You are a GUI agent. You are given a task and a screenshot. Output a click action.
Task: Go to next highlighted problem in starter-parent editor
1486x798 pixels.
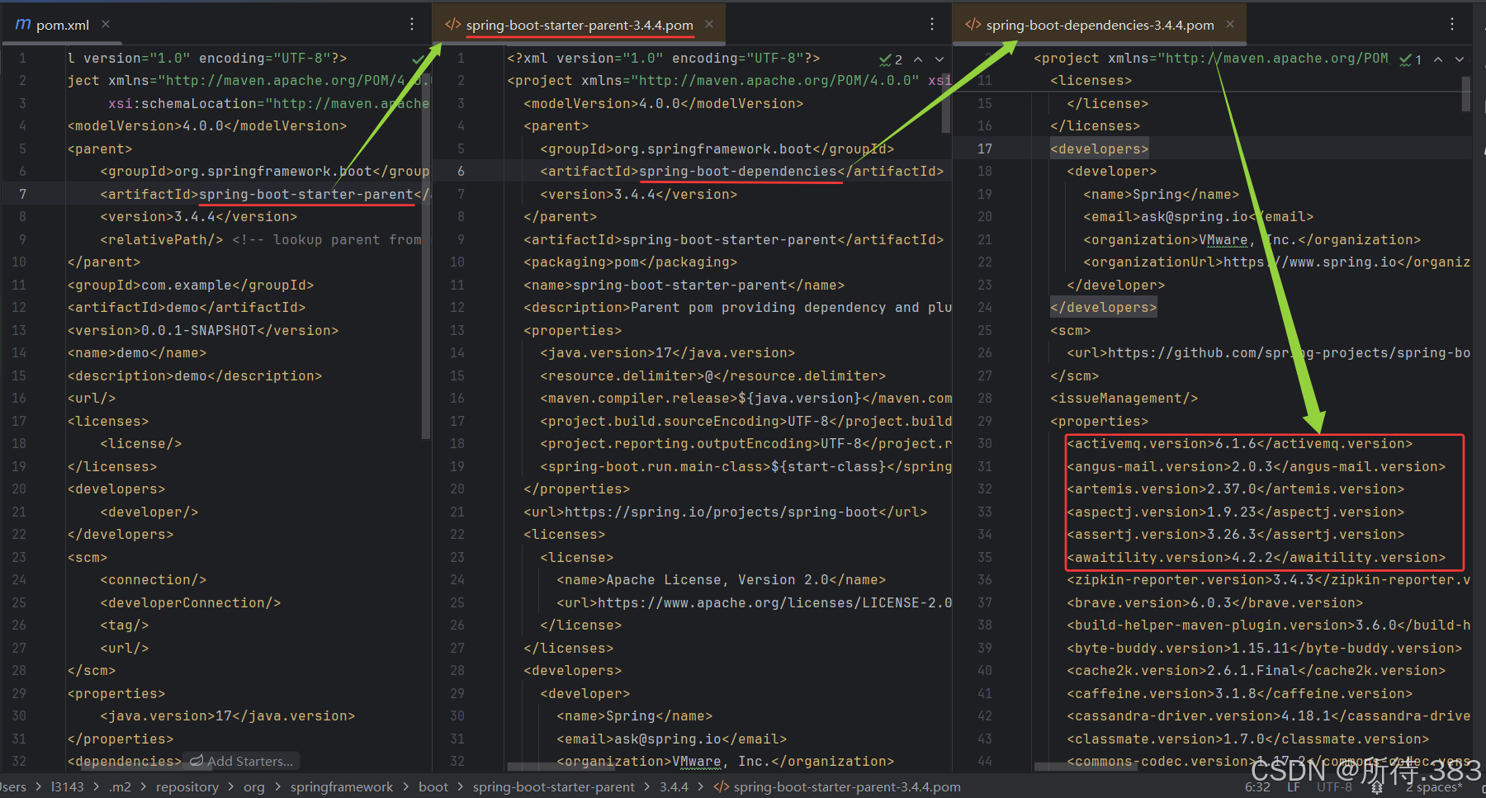tap(939, 59)
